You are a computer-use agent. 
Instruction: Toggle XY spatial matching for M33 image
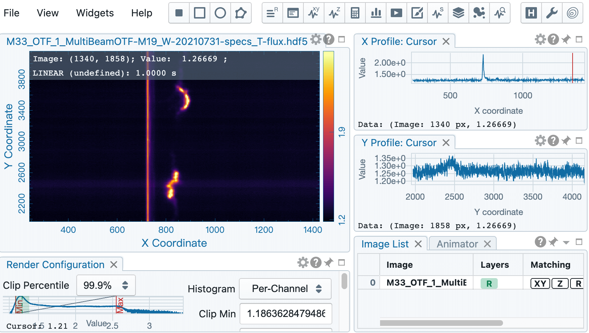pos(540,283)
